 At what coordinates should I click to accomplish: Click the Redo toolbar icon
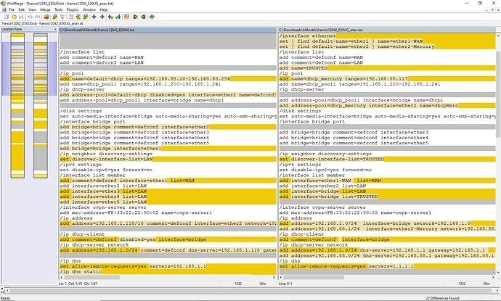(x=37, y=17)
